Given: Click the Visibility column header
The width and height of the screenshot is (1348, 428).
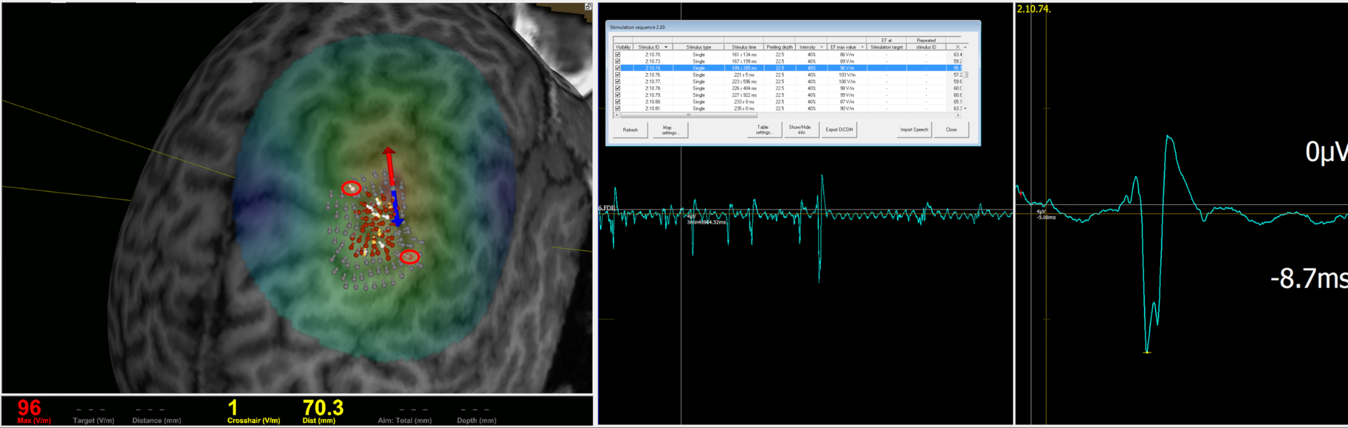Looking at the screenshot, I should (x=623, y=47).
